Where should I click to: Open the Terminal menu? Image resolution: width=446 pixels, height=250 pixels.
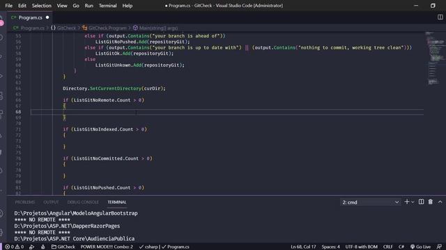pyautogui.click(x=107, y=6)
